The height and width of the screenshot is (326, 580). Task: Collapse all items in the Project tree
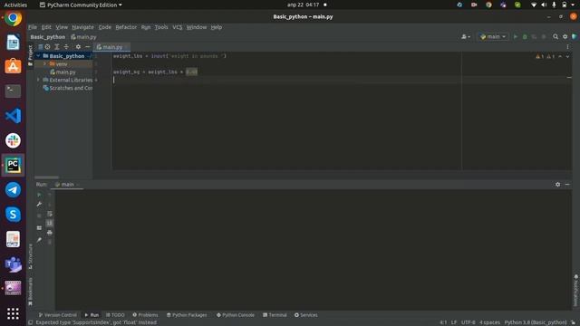click(x=66, y=47)
